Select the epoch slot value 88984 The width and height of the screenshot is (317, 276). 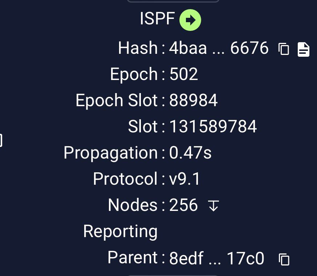(193, 100)
